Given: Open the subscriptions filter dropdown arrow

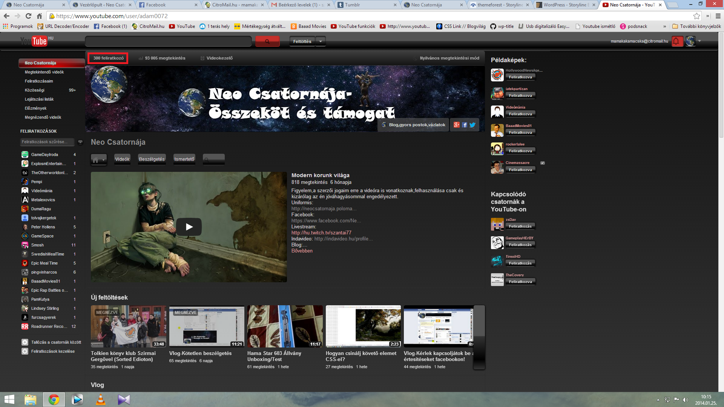Looking at the screenshot, I should point(80,142).
